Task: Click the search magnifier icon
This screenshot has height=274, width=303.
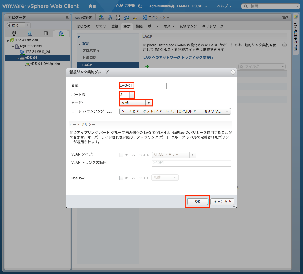Action: tap(246, 6)
